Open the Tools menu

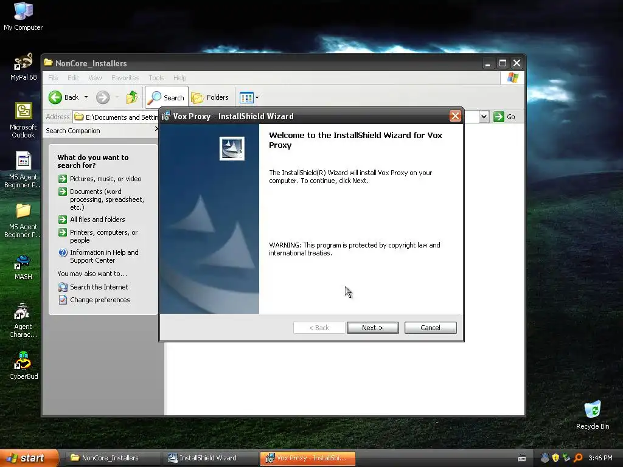point(156,78)
